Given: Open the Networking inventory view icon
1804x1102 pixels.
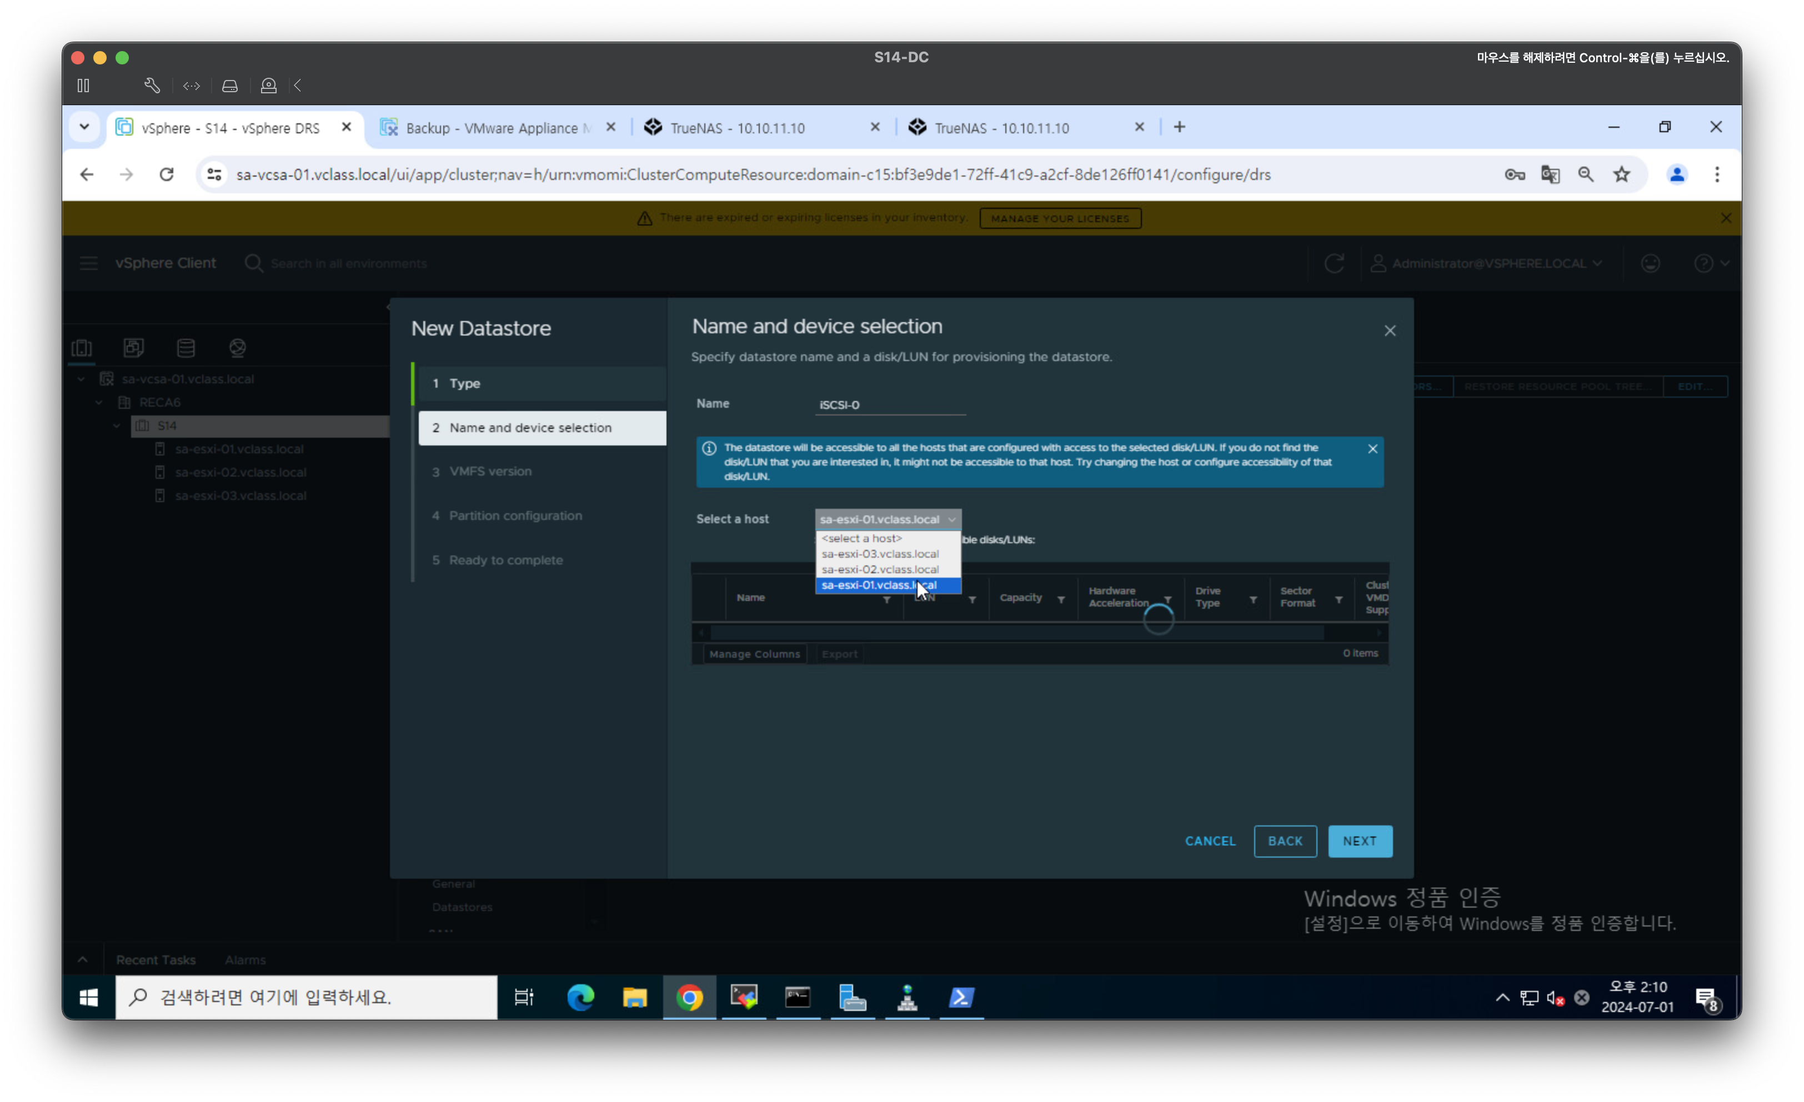Looking at the screenshot, I should (x=237, y=348).
